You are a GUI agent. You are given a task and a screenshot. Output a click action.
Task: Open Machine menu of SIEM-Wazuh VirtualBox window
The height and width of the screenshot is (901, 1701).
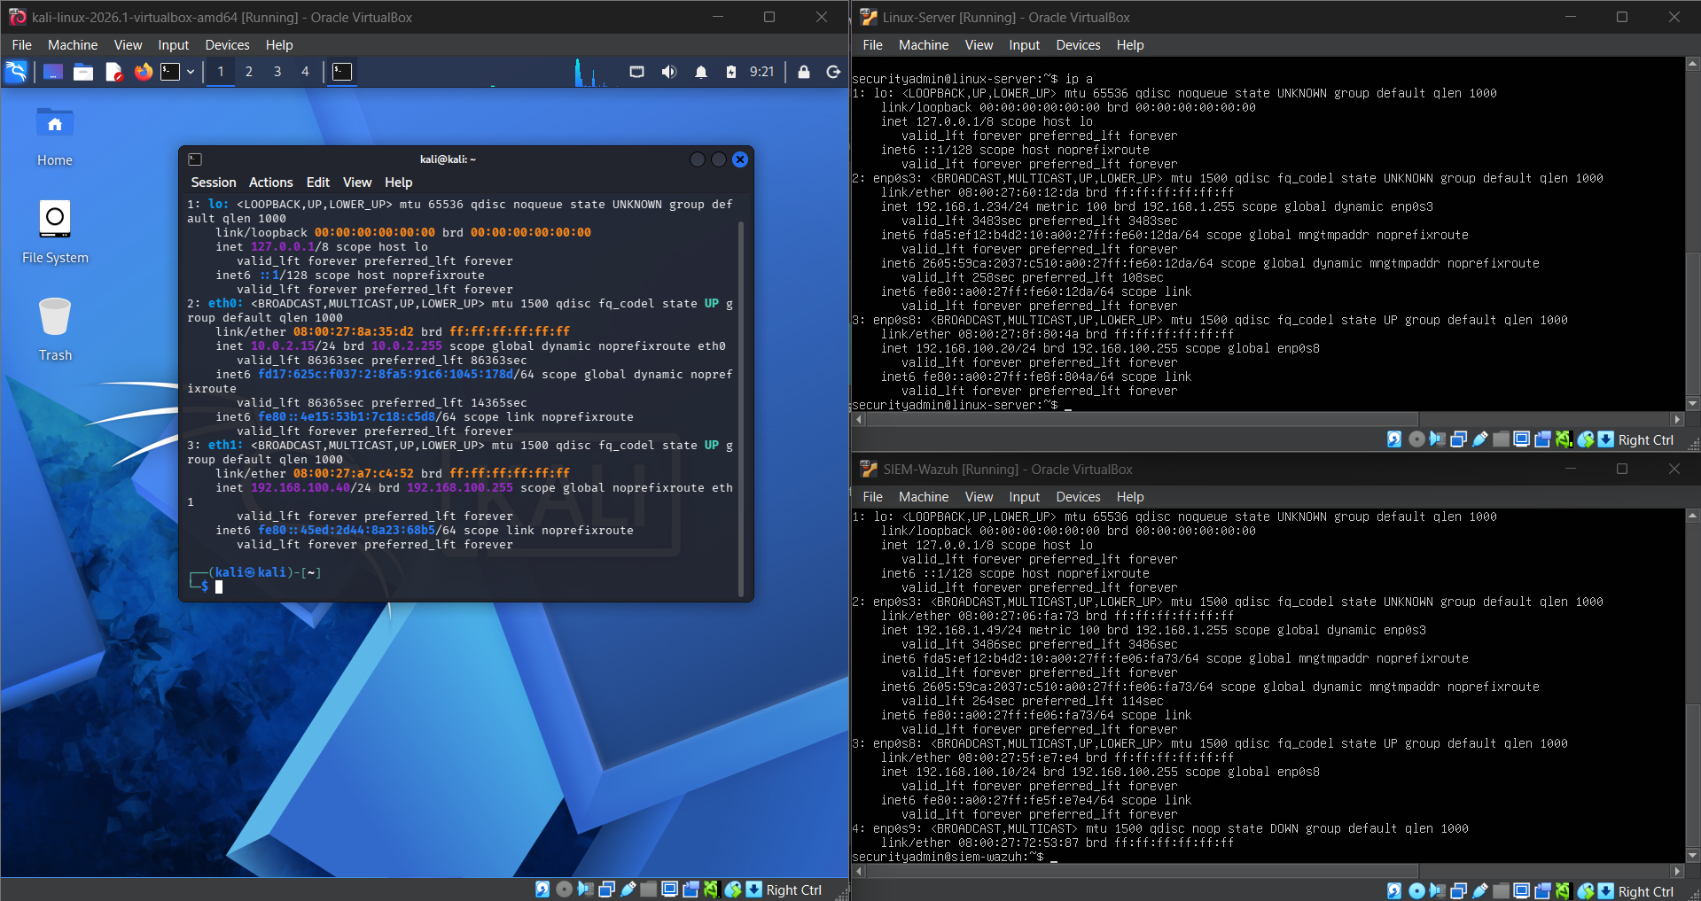coord(924,497)
